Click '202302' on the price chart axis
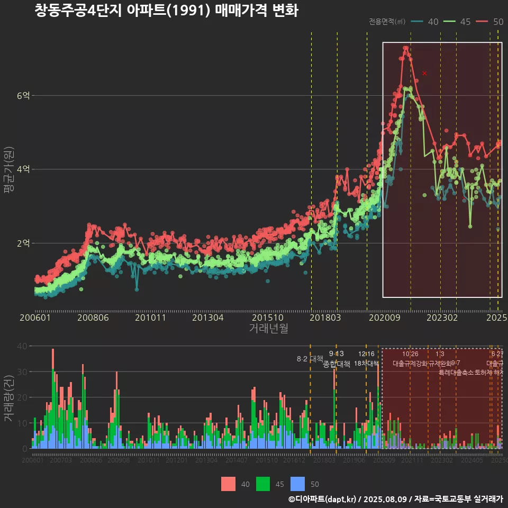Image resolution: width=508 pixels, height=508 pixels. [442, 317]
